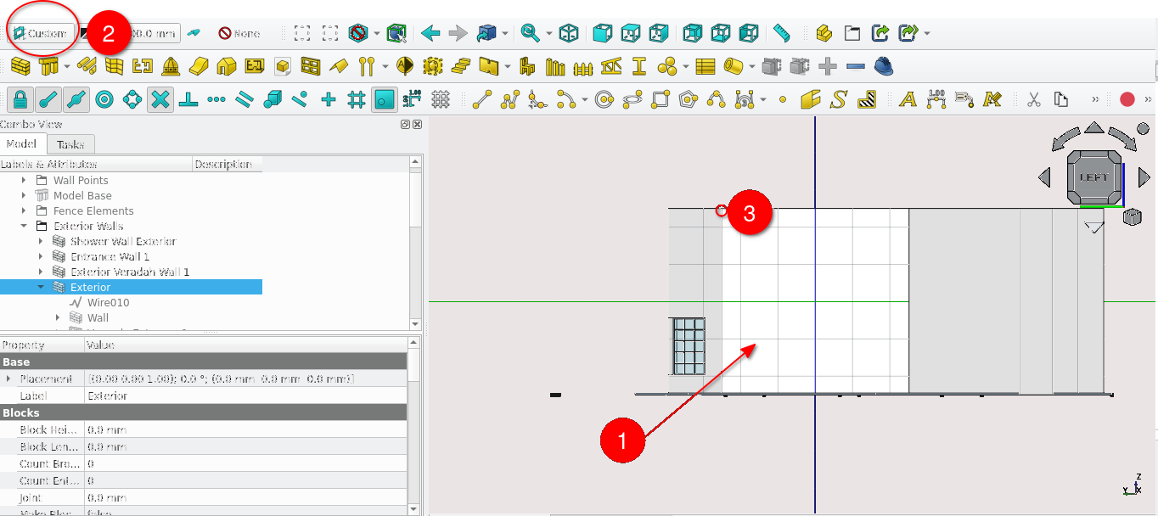Toggle snap to intersection
The image size is (1158, 516).
160,99
